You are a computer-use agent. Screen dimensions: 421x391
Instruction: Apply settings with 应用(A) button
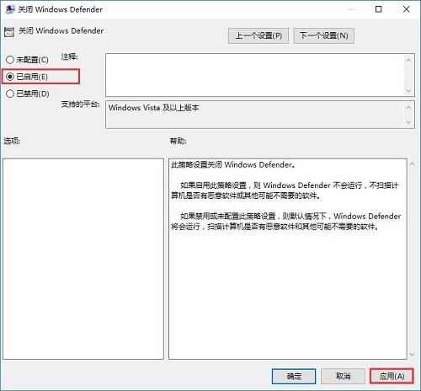pyautogui.click(x=392, y=376)
